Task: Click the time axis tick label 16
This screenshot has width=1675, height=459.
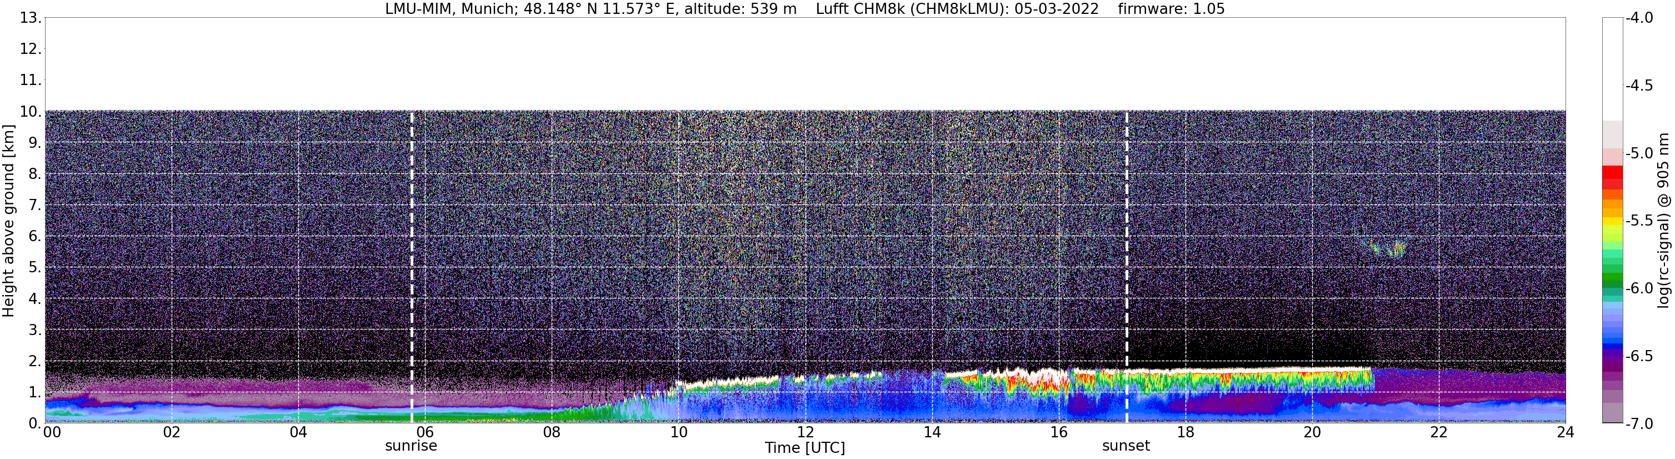Action: pos(1059,432)
